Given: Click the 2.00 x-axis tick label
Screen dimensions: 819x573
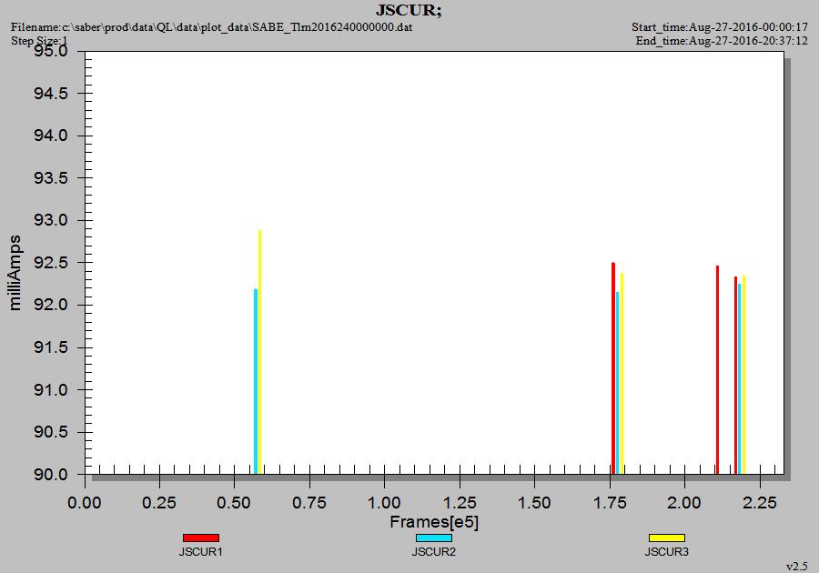Looking at the screenshot, I should click(x=684, y=503).
